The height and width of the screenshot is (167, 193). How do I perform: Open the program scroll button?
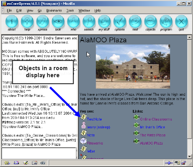[x=166, y=21]
